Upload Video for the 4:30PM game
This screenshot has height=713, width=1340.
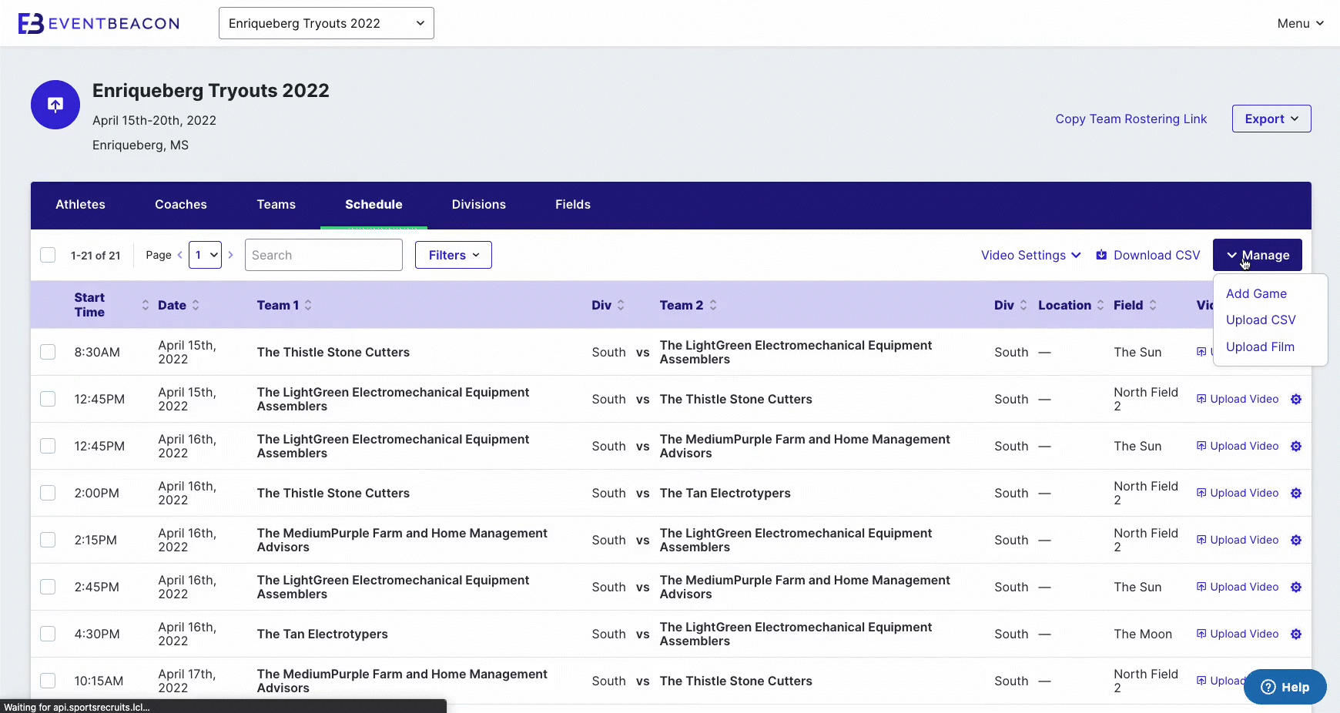pos(1238,634)
